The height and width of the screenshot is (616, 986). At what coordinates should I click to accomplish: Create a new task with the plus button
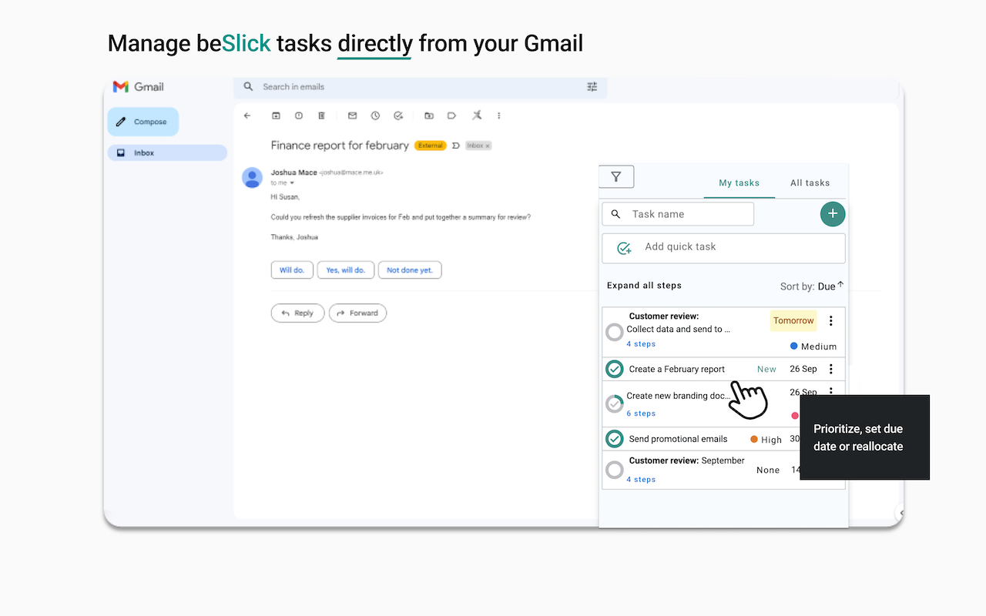click(x=832, y=214)
